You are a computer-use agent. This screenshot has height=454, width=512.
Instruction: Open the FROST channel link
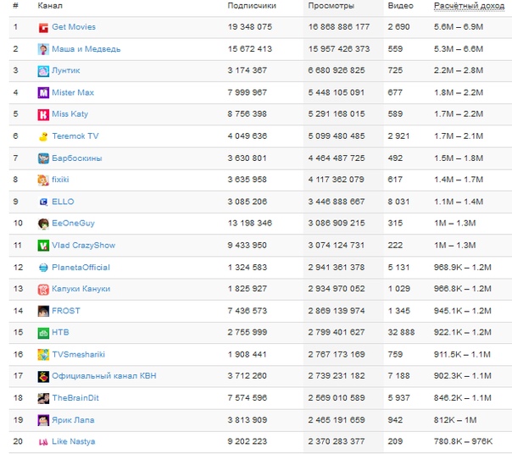click(66, 311)
